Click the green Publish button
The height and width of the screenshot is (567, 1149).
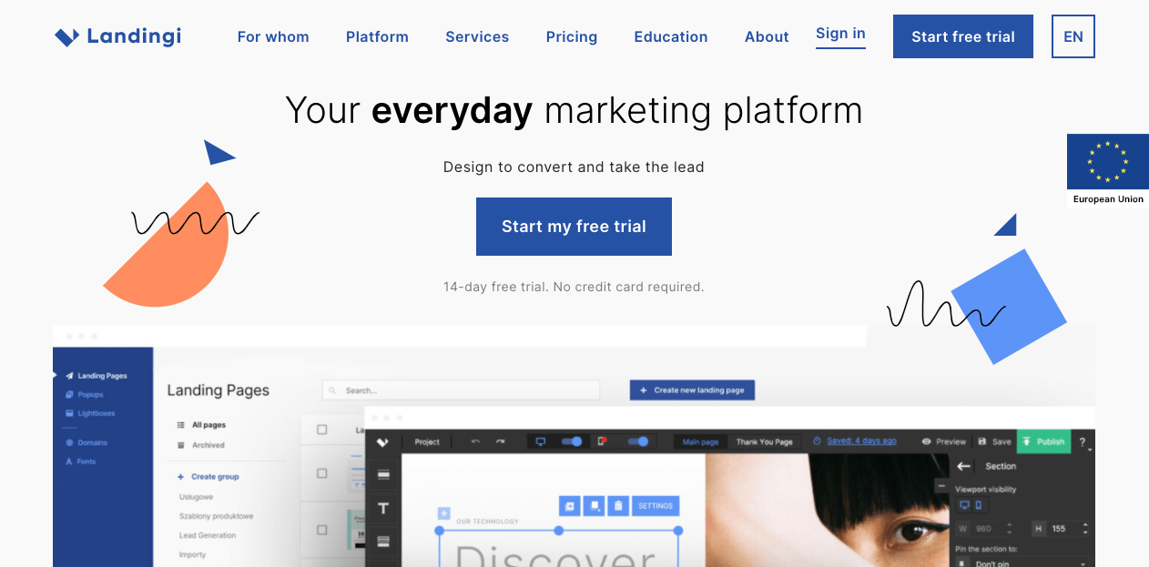pos(1043,441)
